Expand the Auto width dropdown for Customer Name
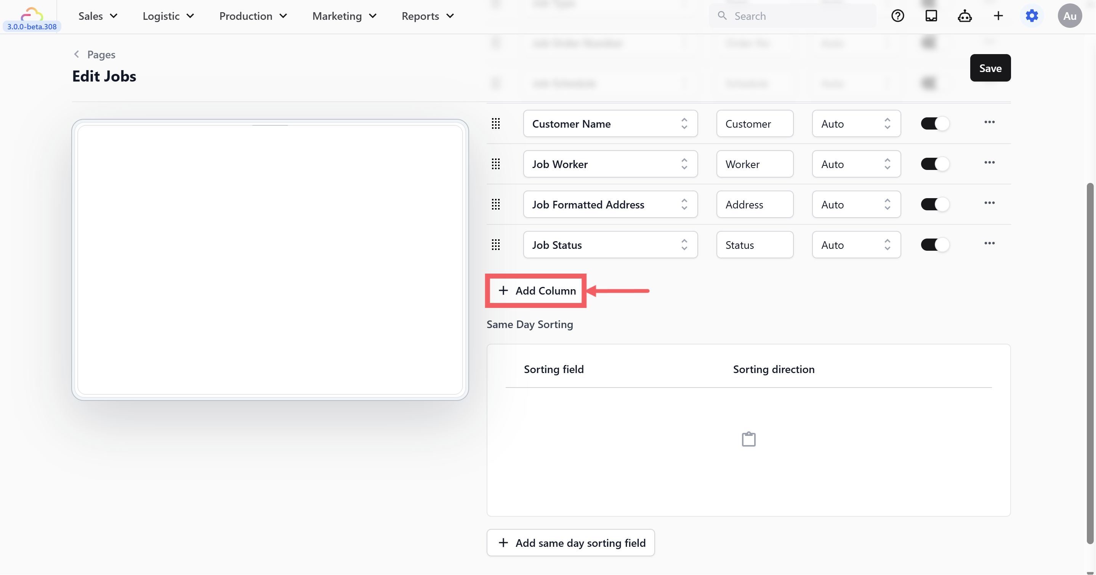 coord(856,124)
